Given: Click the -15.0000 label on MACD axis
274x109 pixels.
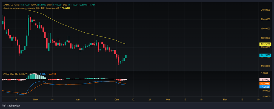Looking at the screenshot, I should pos(266,96).
